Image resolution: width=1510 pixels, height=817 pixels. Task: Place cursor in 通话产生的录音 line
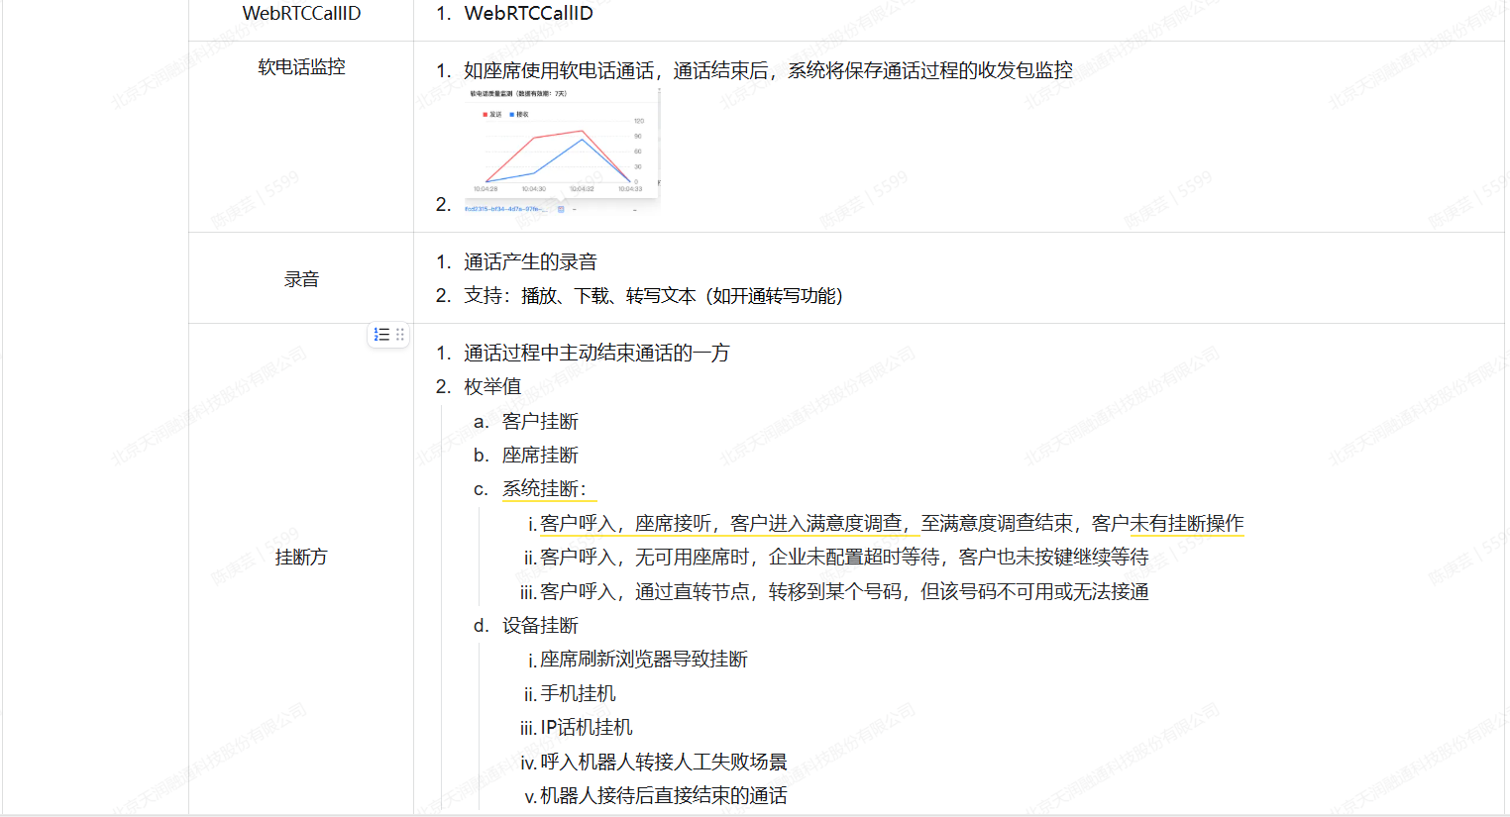[530, 262]
